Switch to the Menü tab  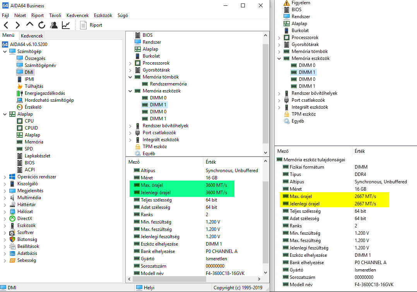click(9, 35)
